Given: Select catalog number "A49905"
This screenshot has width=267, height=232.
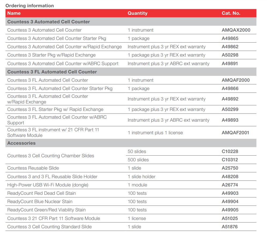Looking at the screenshot, I should pos(230,210).
